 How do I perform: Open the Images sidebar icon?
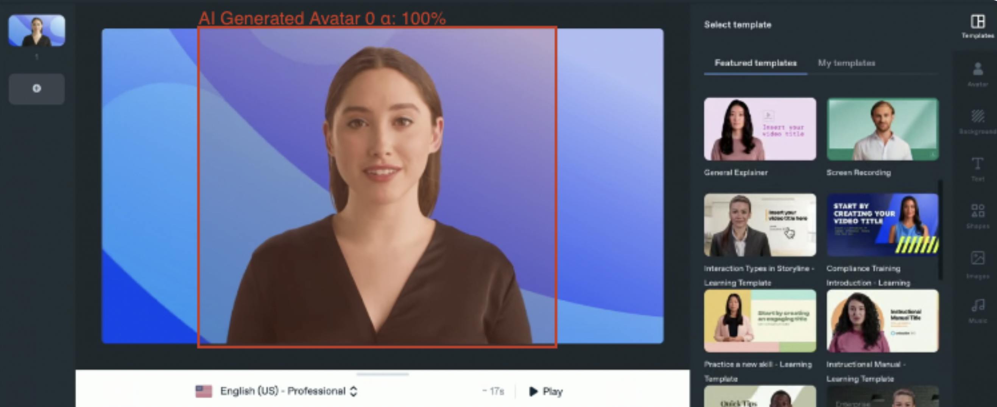pyautogui.click(x=978, y=265)
